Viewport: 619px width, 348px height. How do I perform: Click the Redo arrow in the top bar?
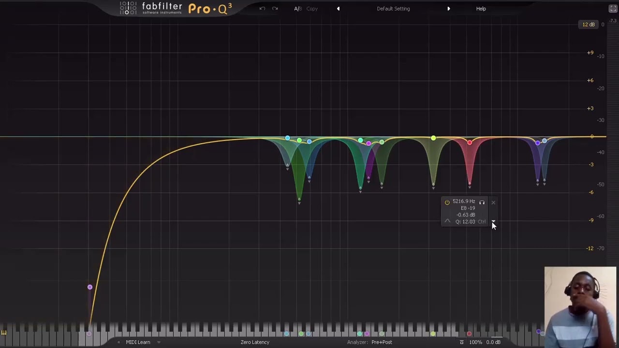pyautogui.click(x=275, y=9)
